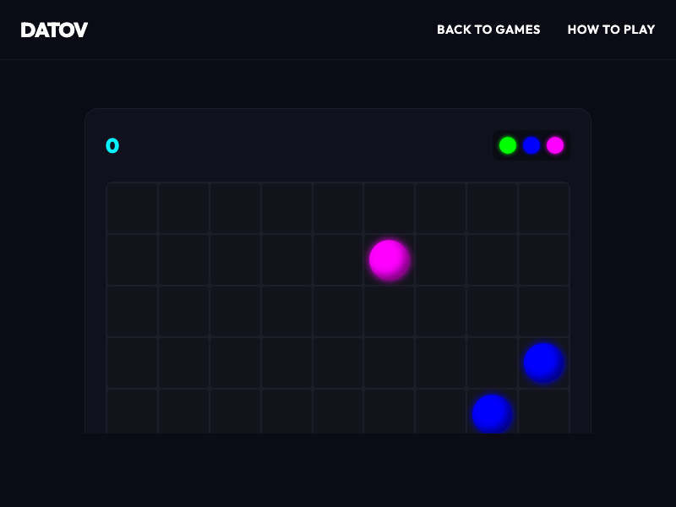Choose empty cell immediately left of magenta ball
The image size is (676, 507).
click(x=338, y=259)
